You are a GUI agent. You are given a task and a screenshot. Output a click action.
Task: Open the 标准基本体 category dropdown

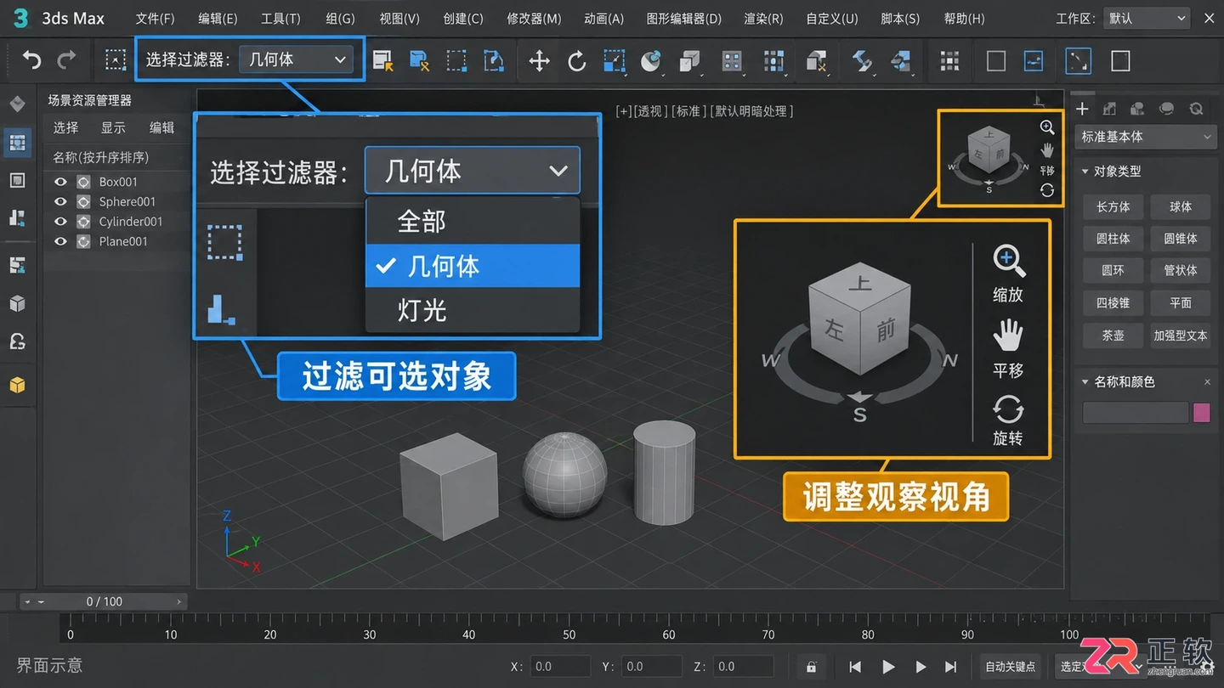pyautogui.click(x=1145, y=137)
